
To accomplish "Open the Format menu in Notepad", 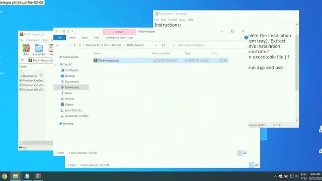I will pyautogui.click(x=172, y=20).
